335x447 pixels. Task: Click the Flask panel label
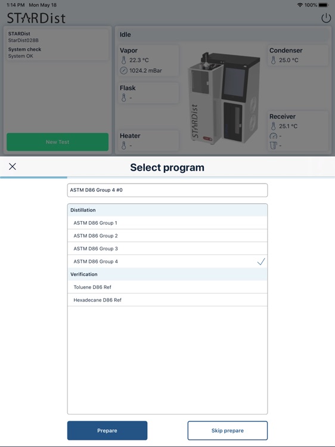point(128,88)
